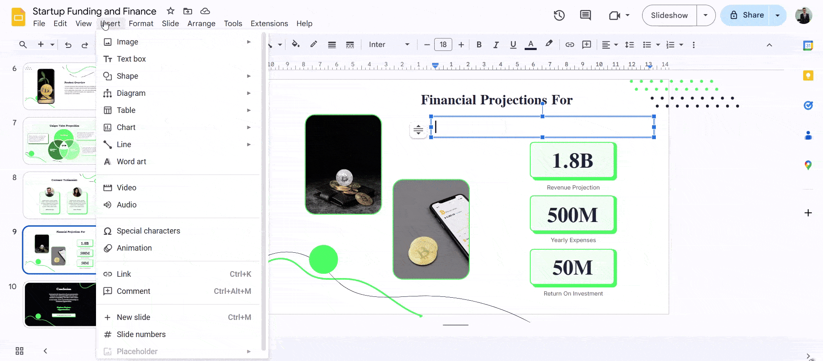
Task: Click the paint bucket fill color icon
Action: (295, 44)
